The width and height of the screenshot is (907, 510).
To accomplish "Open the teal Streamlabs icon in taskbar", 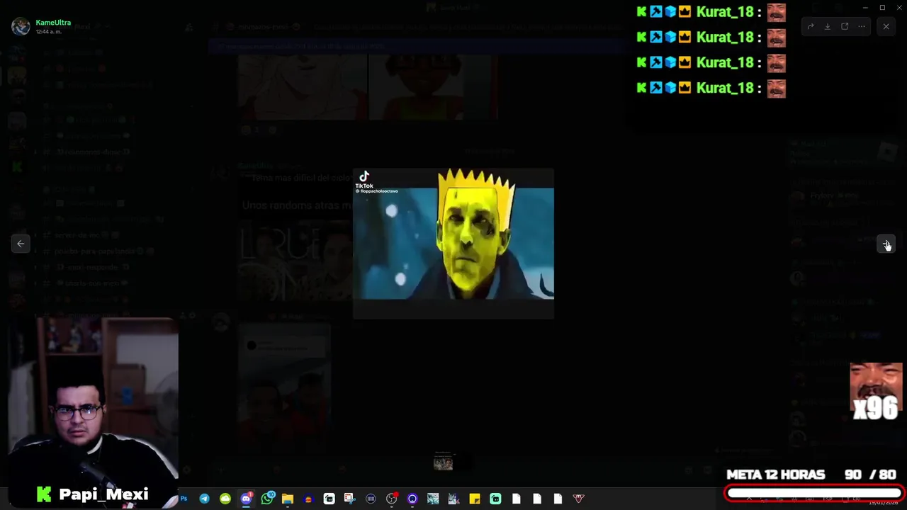I will pos(495,499).
